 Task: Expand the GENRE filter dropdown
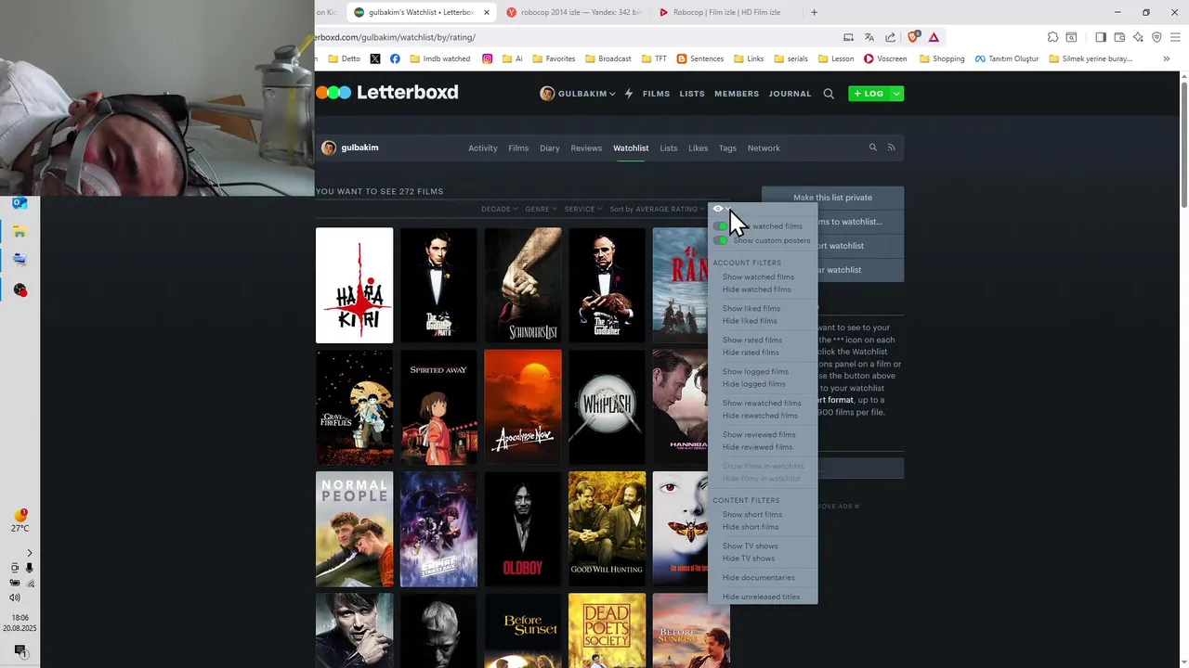(x=541, y=209)
